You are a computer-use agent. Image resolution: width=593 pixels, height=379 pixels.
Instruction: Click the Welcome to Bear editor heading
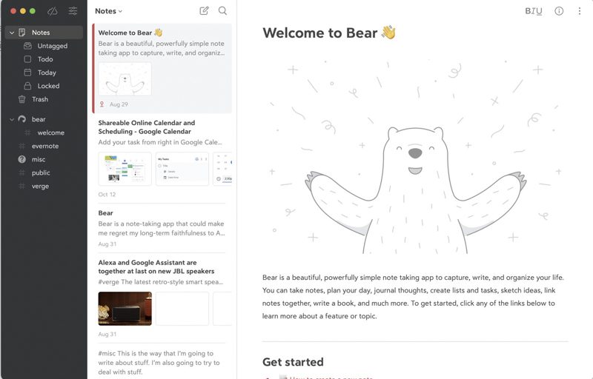coord(329,33)
